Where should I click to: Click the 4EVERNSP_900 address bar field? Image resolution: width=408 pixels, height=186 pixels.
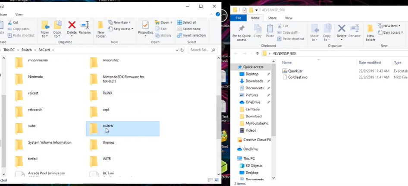coord(336,54)
